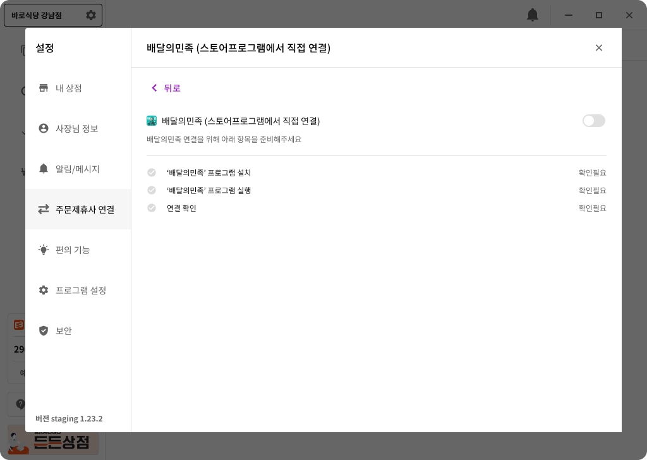Close the settings dialog
The height and width of the screenshot is (460, 647).
pyautogui.click(x=599, y=48)
